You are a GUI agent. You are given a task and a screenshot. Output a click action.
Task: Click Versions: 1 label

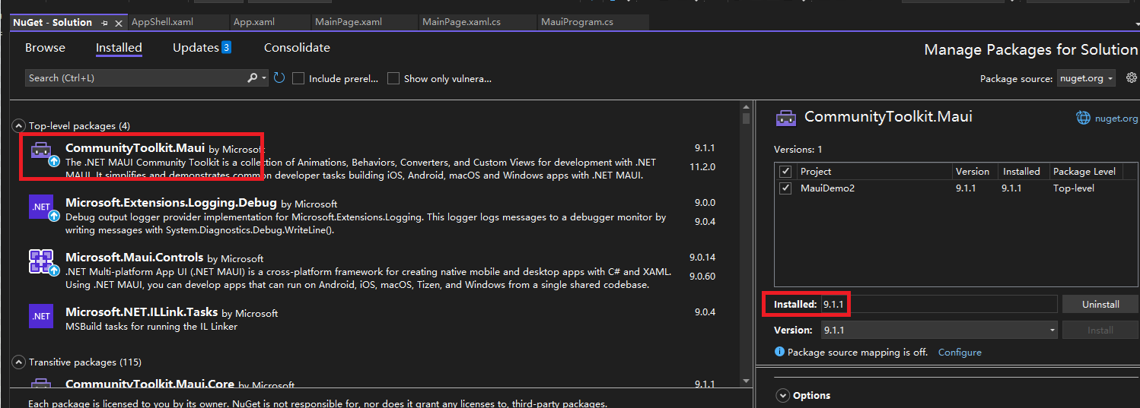[x=798, y=150]
